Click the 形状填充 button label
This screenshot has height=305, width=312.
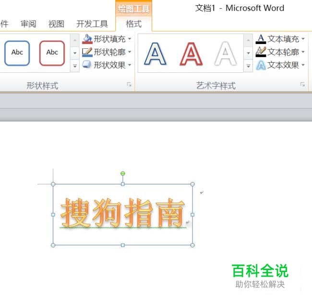[109, 39]
